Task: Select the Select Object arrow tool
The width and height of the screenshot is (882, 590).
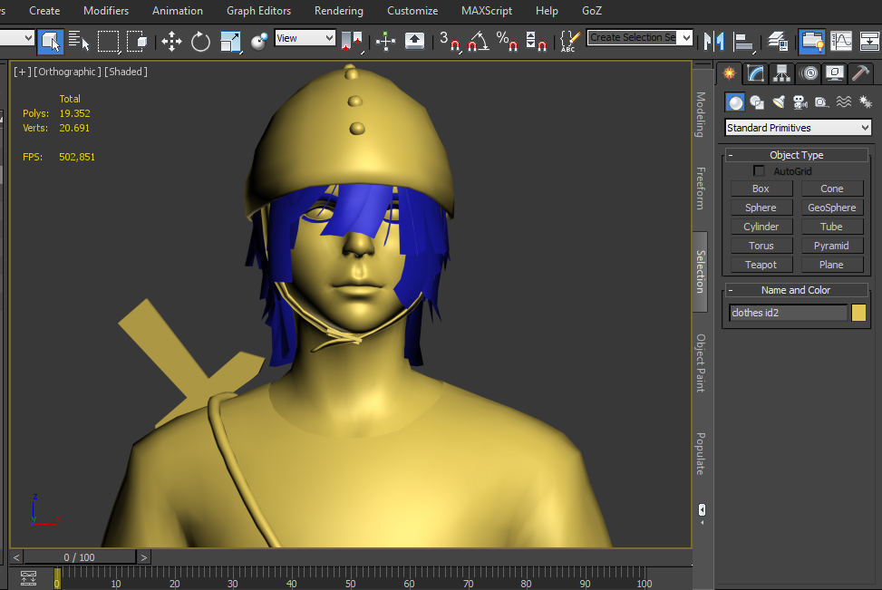Action: 51,42
